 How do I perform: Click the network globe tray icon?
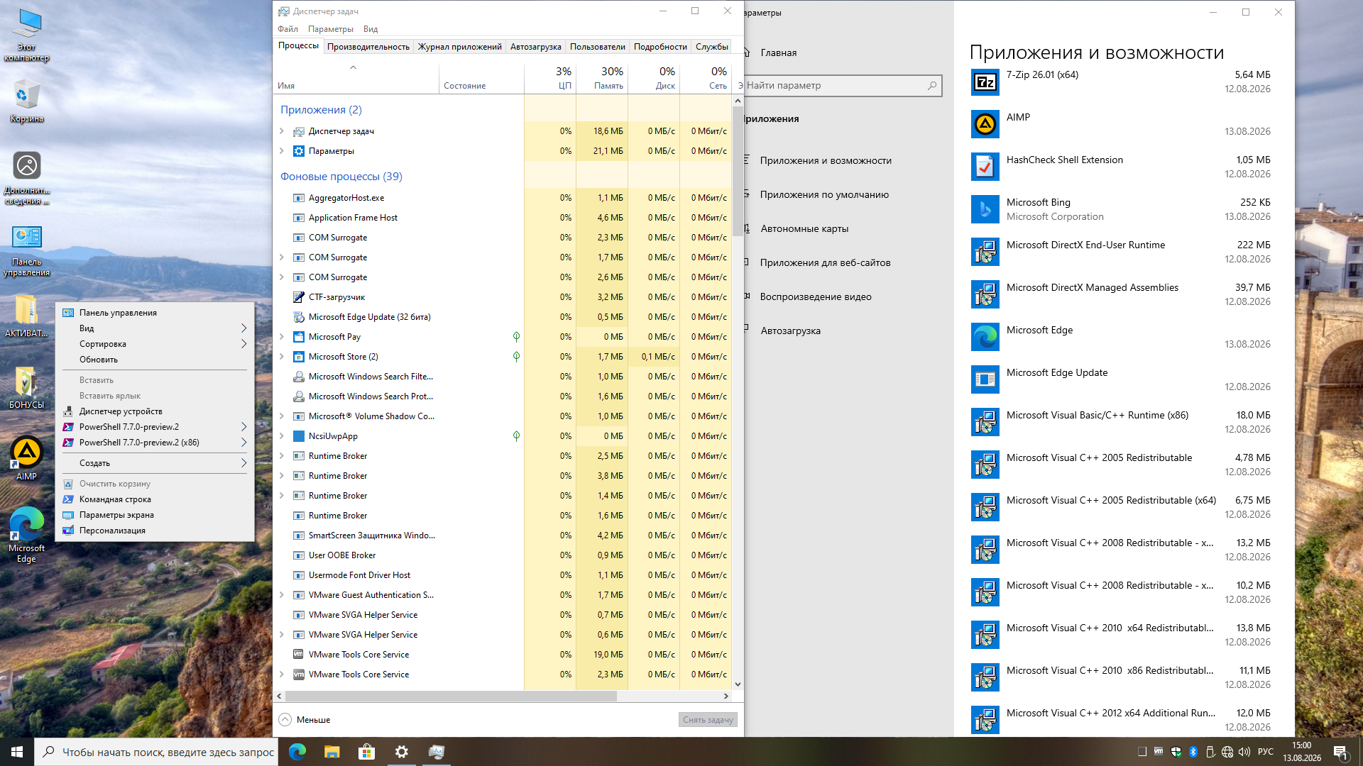(x=1227, y=752)
